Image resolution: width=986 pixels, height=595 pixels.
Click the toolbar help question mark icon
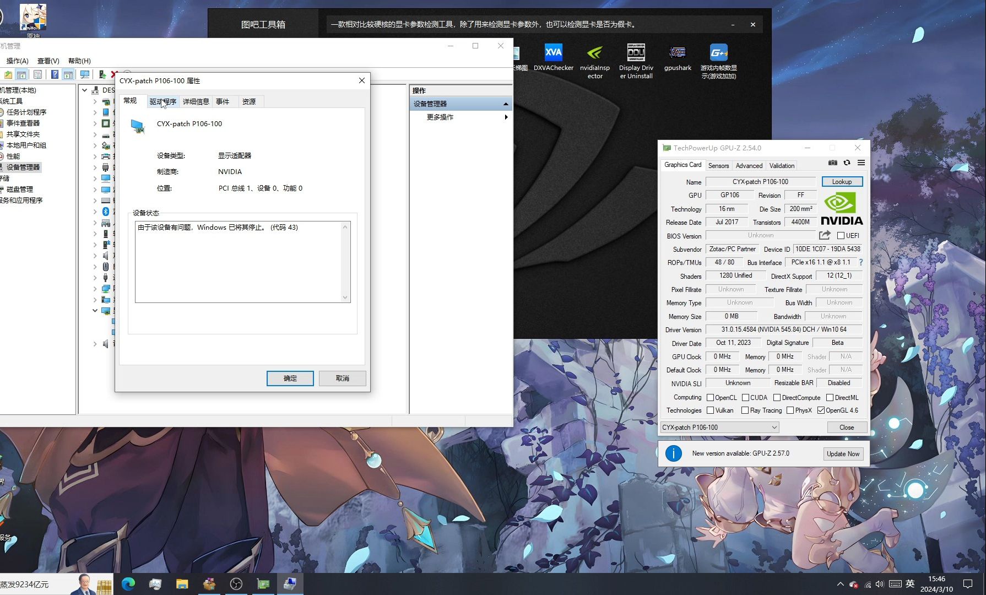pos(55,74)
